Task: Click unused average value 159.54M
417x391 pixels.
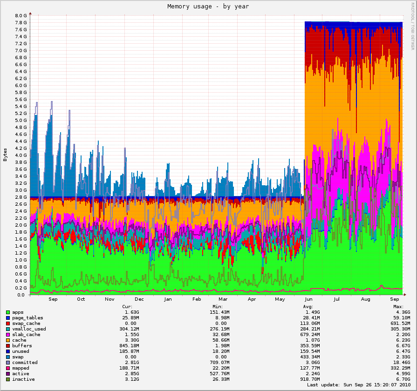Action: point(310,351)
